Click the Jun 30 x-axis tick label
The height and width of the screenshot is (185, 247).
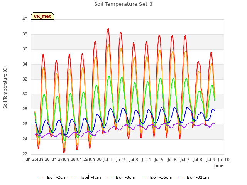pyautogui.click(x=95, y=159)
